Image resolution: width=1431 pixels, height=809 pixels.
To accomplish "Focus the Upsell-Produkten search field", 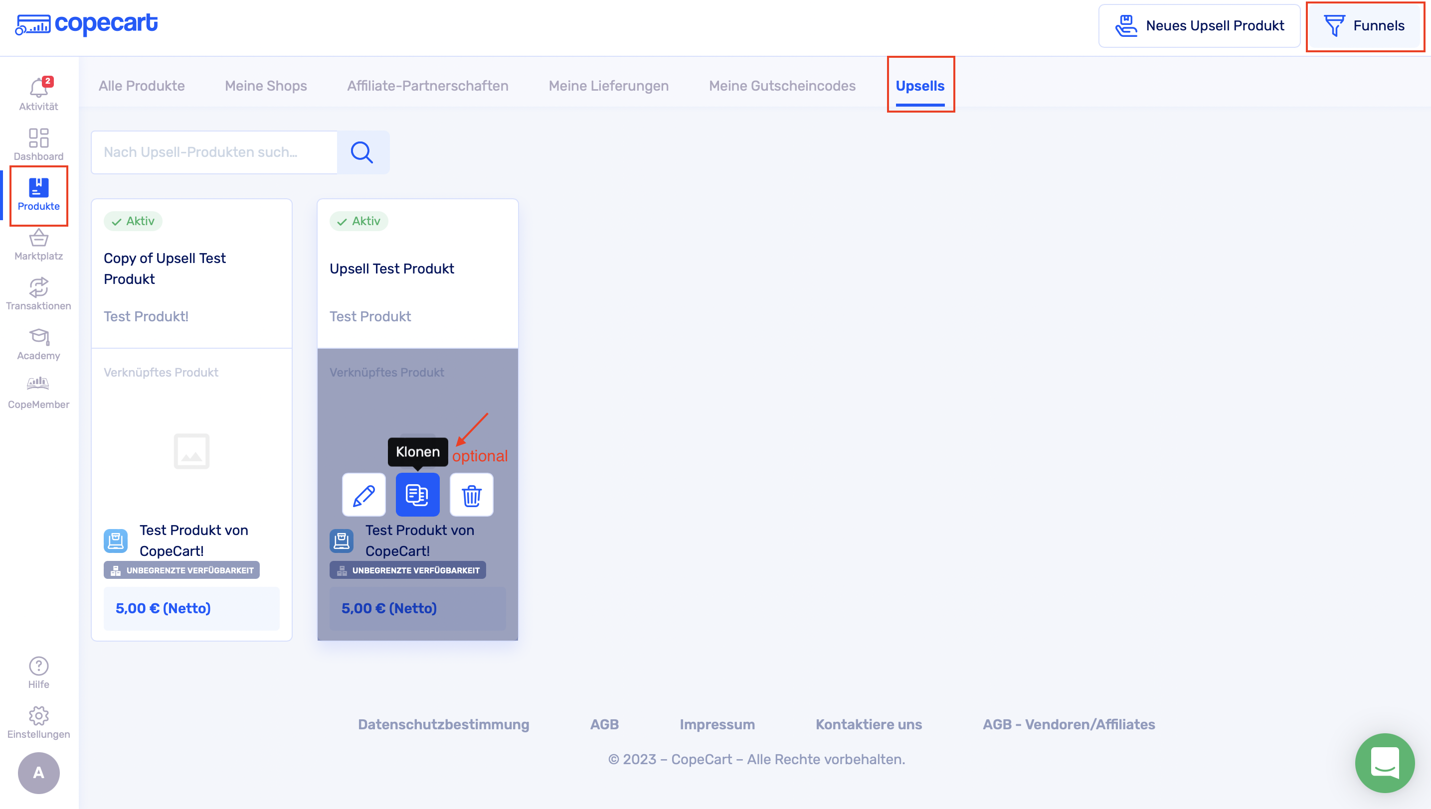I will click(x=214, y=152).
